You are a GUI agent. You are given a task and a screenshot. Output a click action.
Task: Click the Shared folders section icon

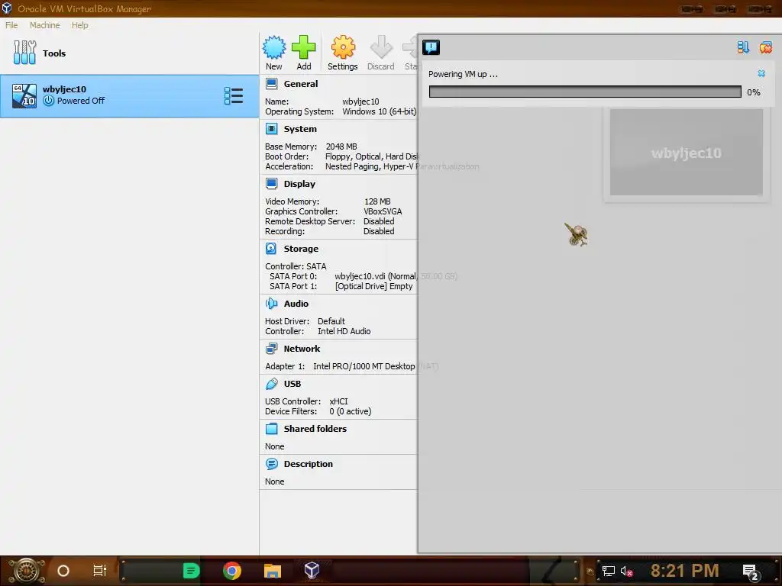271,429
